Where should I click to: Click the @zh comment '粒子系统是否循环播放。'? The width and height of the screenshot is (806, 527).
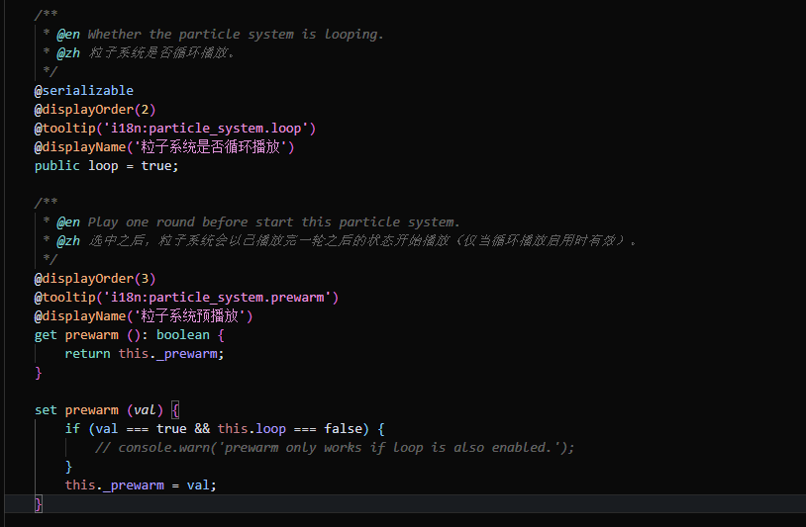coord(161,52)
